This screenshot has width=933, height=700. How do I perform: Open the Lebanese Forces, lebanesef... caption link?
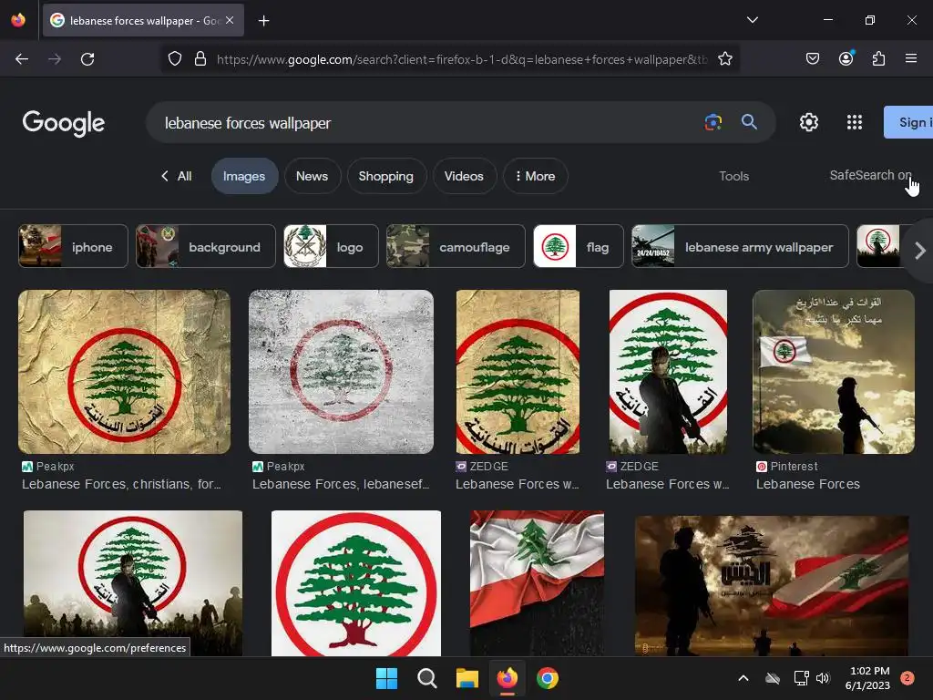(341, 485)
